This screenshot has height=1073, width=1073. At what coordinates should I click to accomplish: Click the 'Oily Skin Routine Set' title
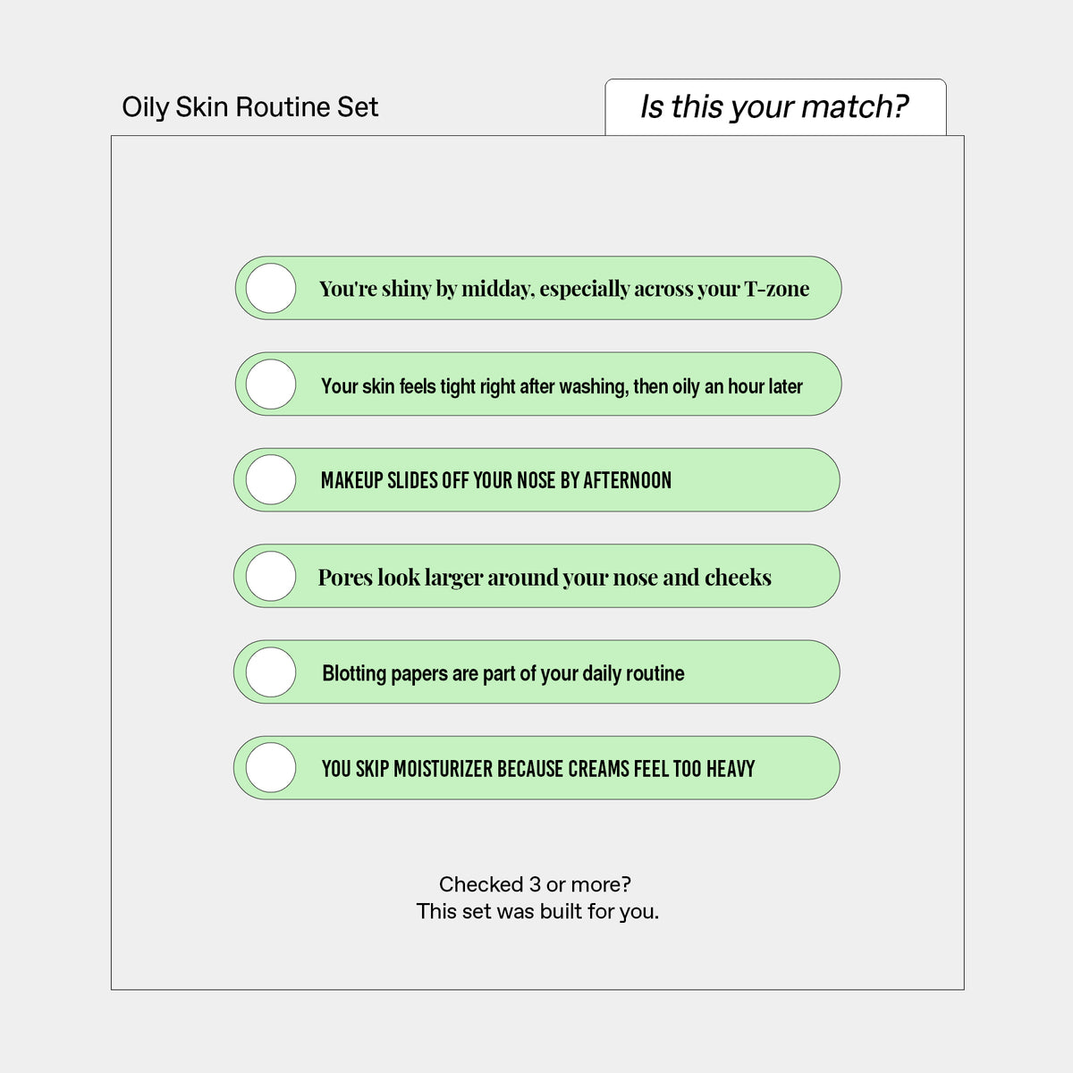[x=250, y=107]
